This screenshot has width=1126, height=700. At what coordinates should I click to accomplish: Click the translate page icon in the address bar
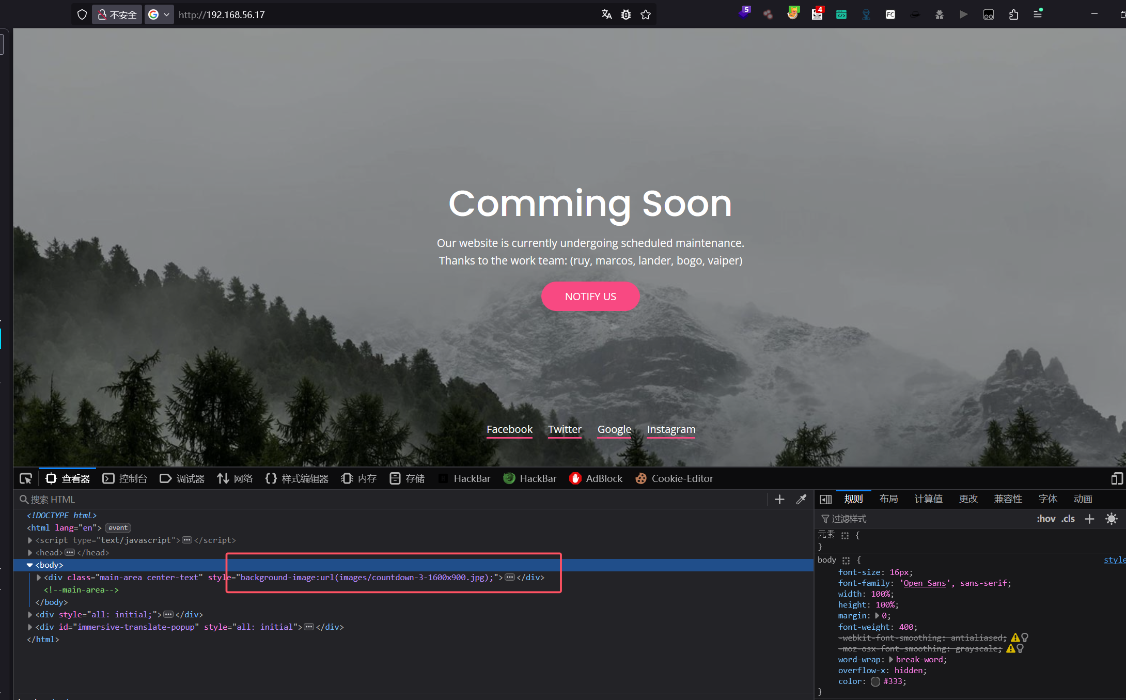606,14
